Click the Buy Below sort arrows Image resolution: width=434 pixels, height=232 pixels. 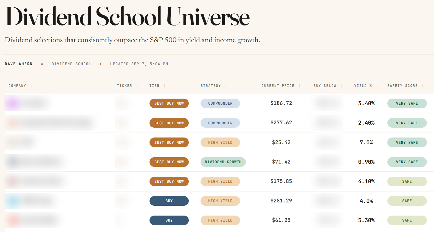click(x=341, y=86)
